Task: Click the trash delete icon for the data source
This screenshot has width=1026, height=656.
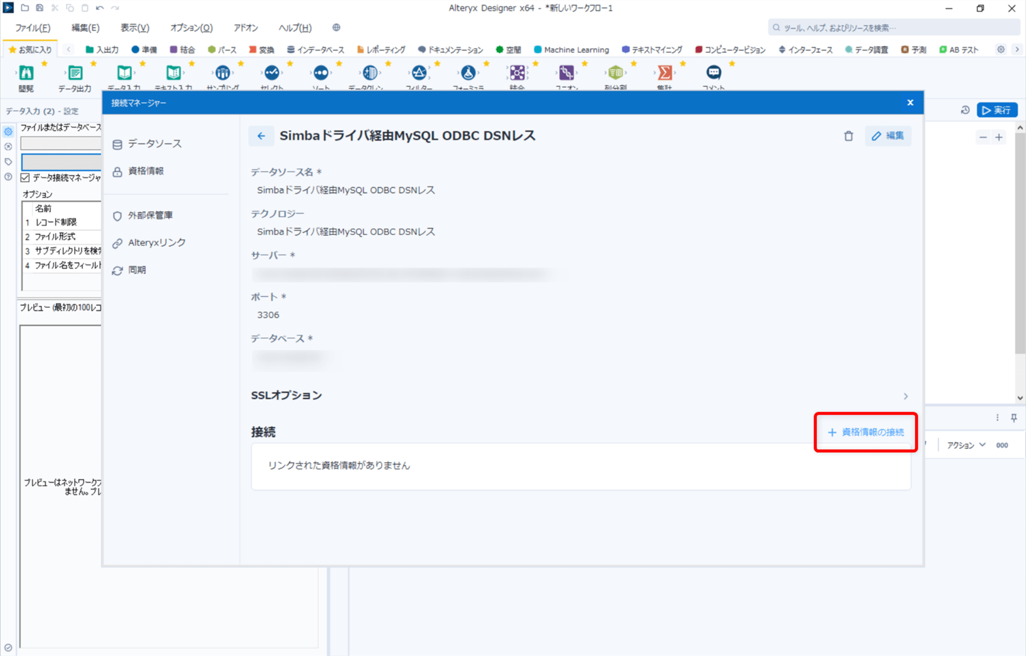Action: coord(849,136)
